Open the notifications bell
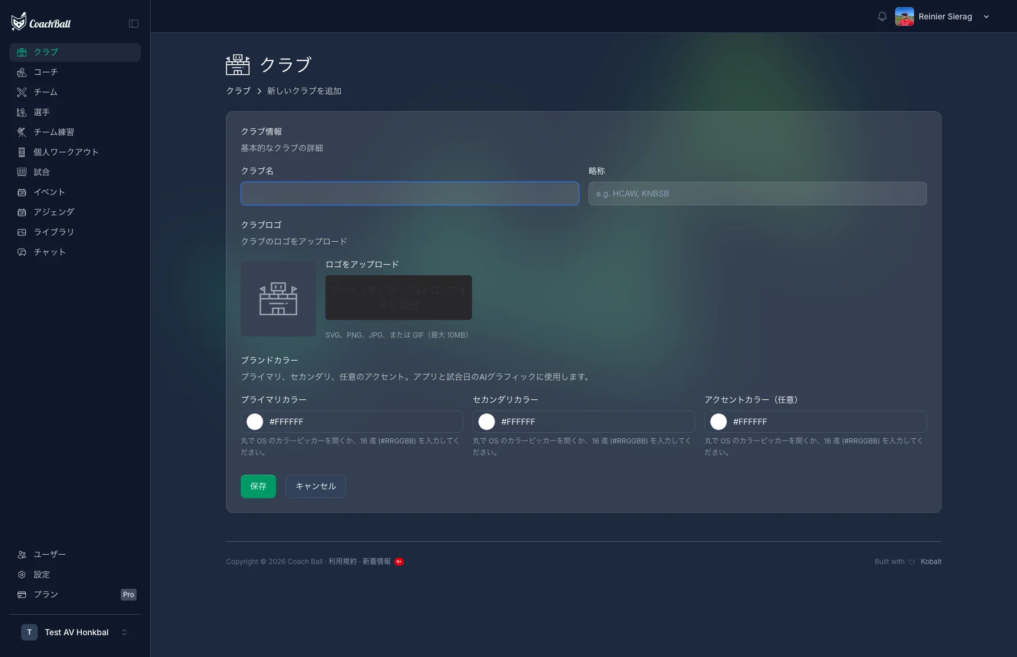This screenshot has height=657, width=1017. (882, 16)
